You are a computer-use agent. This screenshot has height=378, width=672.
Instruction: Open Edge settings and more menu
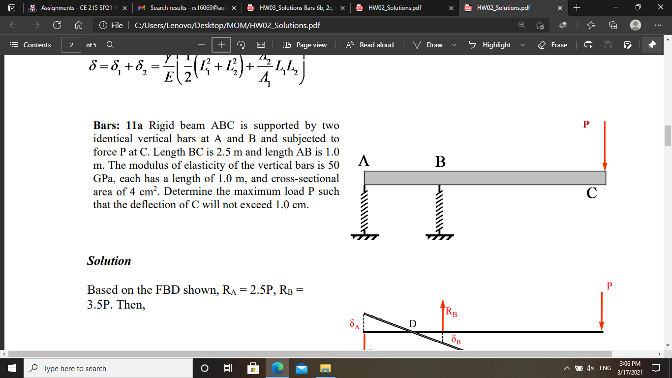pos(658,25)
